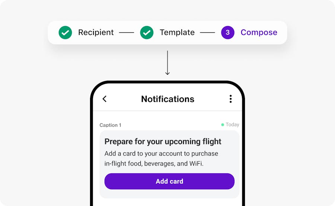335x206 pixels.
Task: Click the empty area of the notification card
Action: (x=169, y=193)
